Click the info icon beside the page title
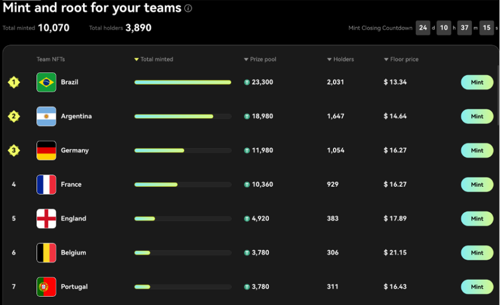The width and height of the screenshot is (500, 305). pos(188,8)
